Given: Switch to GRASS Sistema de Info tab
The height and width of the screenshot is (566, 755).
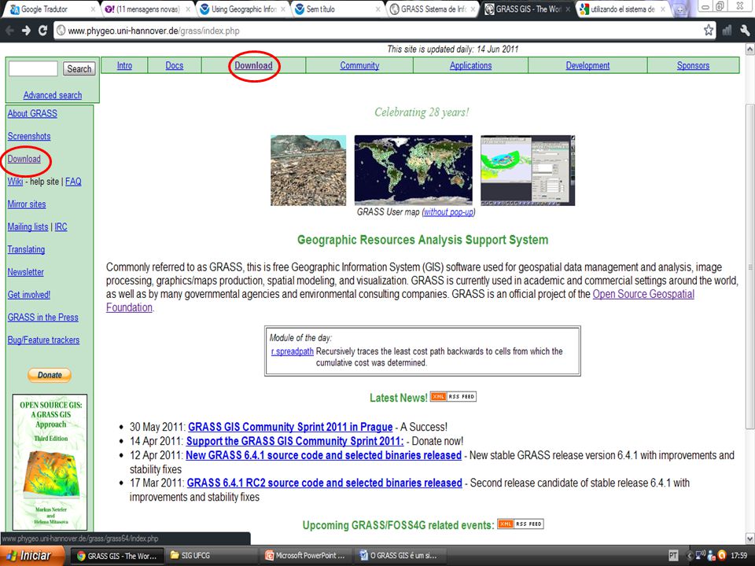Looking at the screenshot, I should 433,9.
